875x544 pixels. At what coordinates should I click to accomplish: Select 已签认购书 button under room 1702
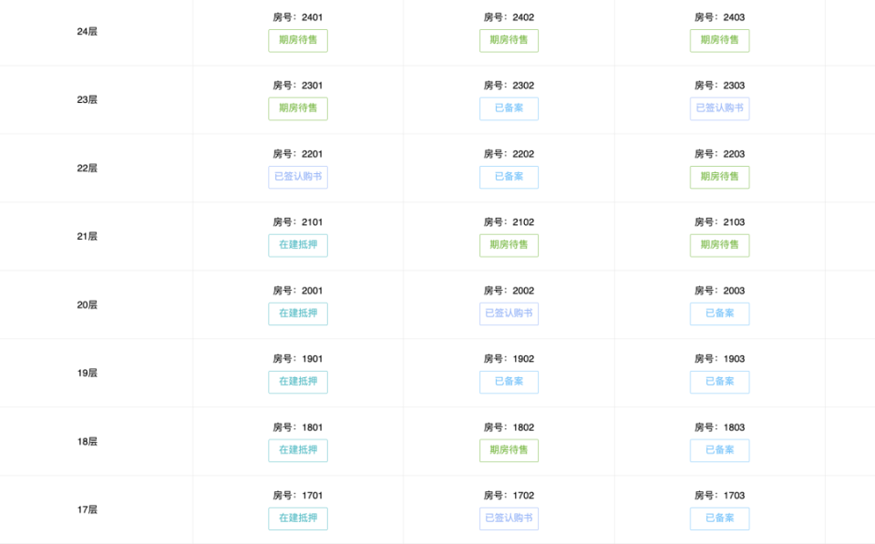(509, 518)
